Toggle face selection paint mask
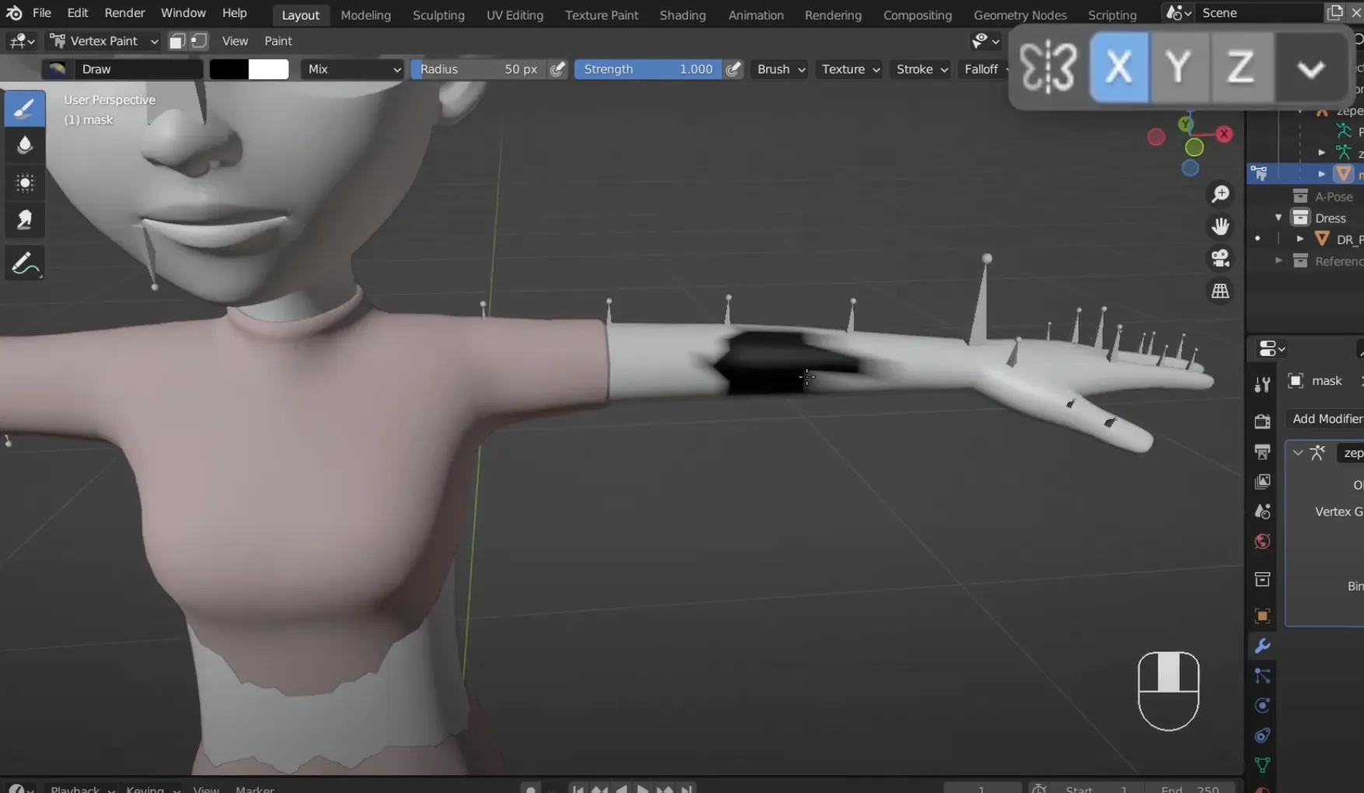 tap(177, 41)
